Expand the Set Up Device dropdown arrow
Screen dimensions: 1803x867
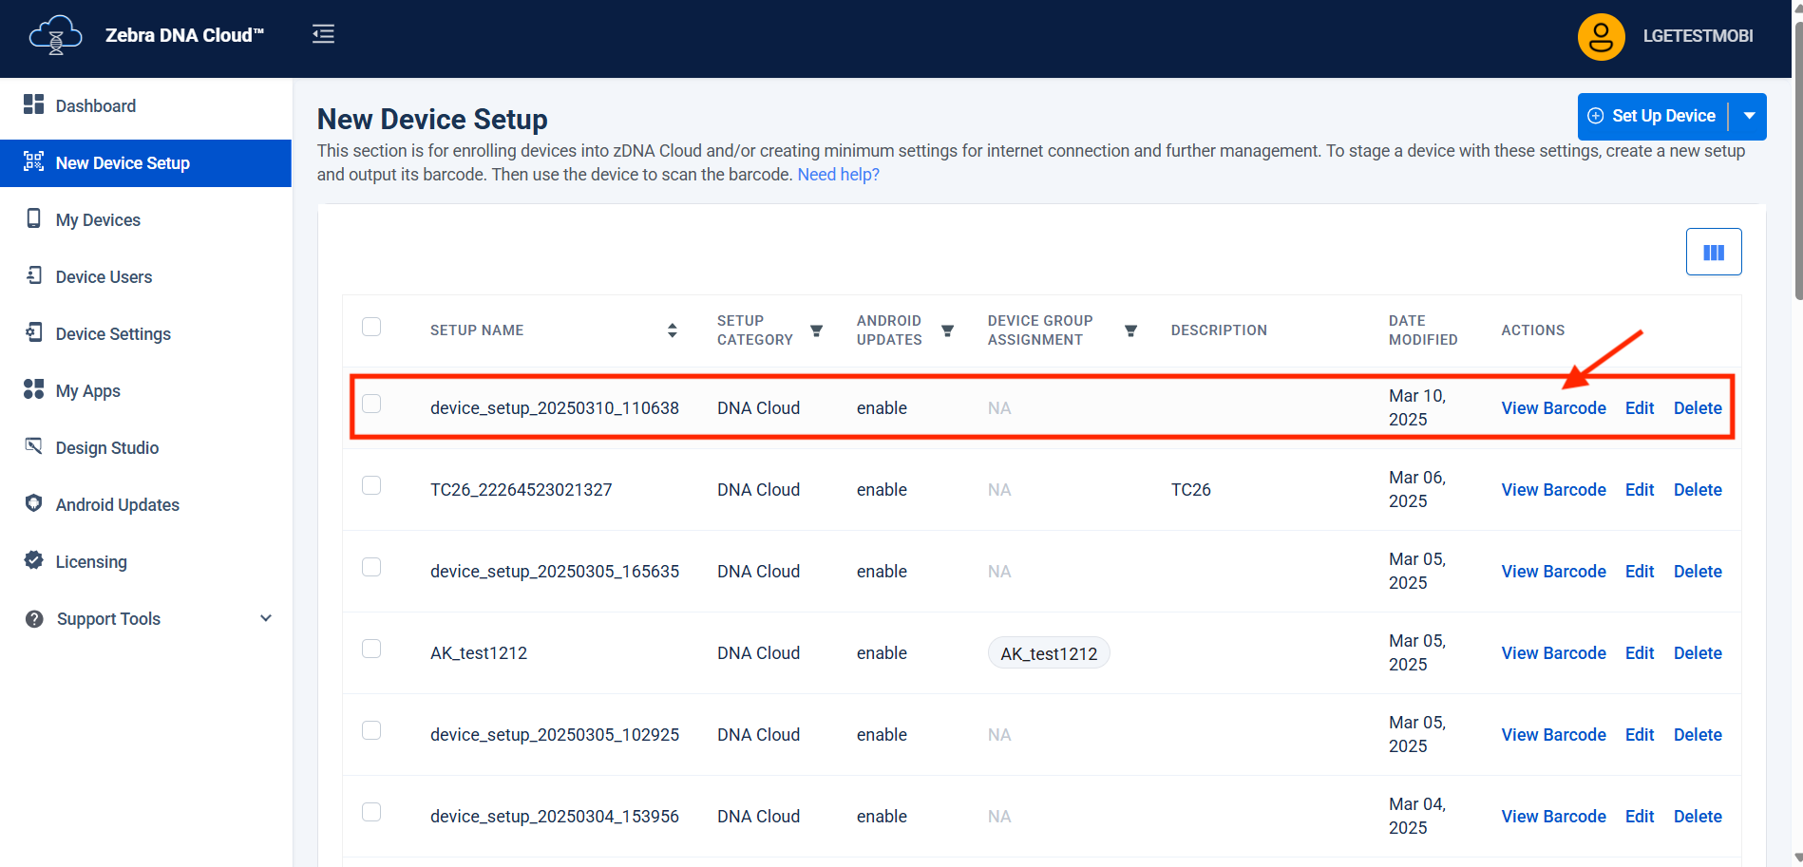tap(1749, 116)
